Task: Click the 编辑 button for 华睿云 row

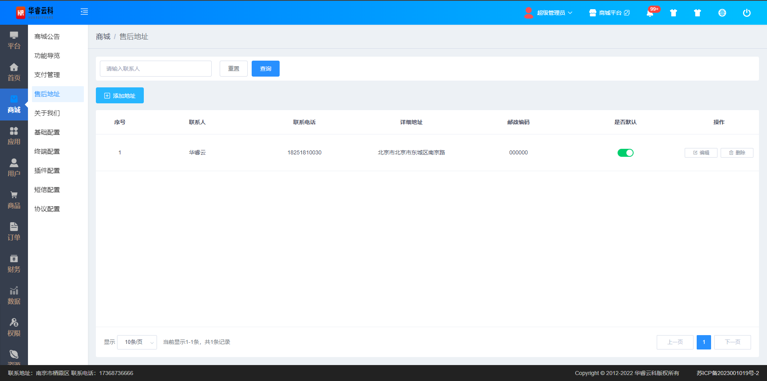Action: [x=701, y=153]
